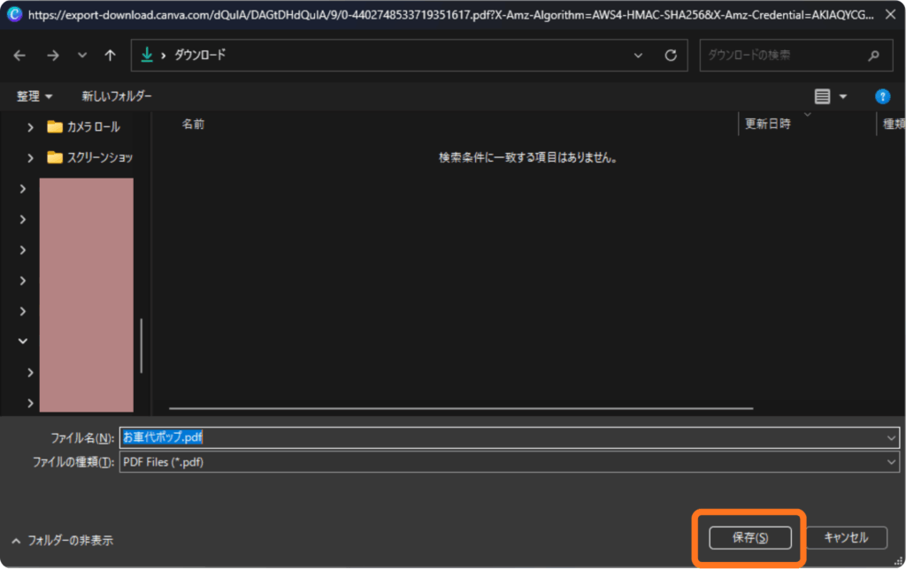Refresh the ダウンロード folder view

[671, 55]
